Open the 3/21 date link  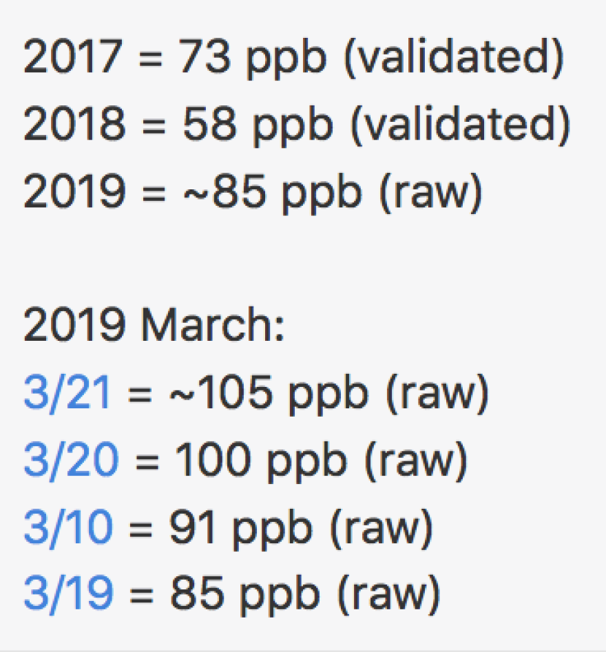(67, 392)
